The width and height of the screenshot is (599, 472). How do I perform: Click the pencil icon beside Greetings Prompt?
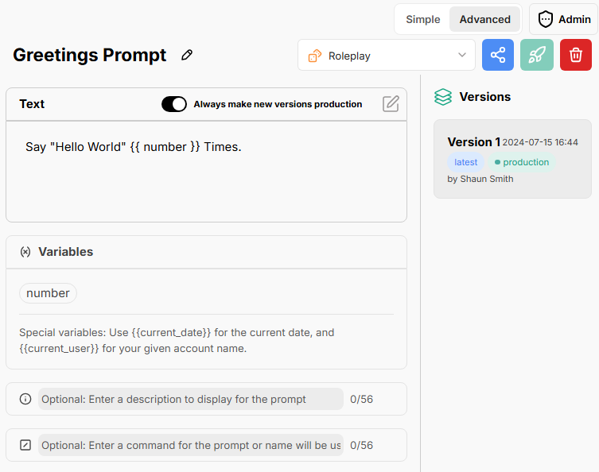point(187,55)
